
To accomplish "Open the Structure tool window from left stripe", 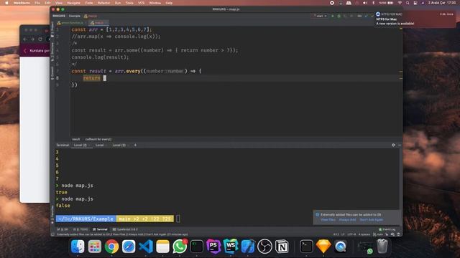I will pyautogui.click(x=52, y=52).
